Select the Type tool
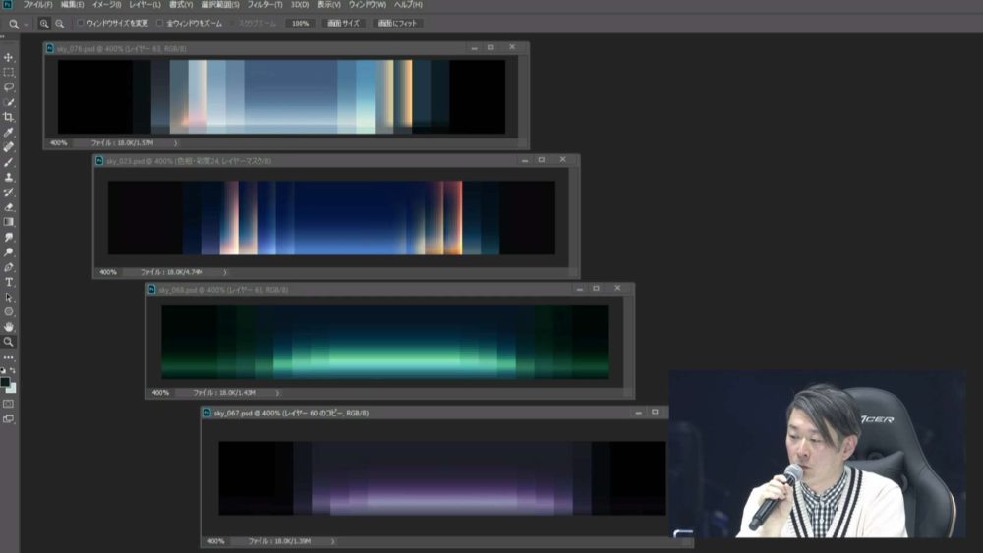The image size is (983, 553). [9, 282]
